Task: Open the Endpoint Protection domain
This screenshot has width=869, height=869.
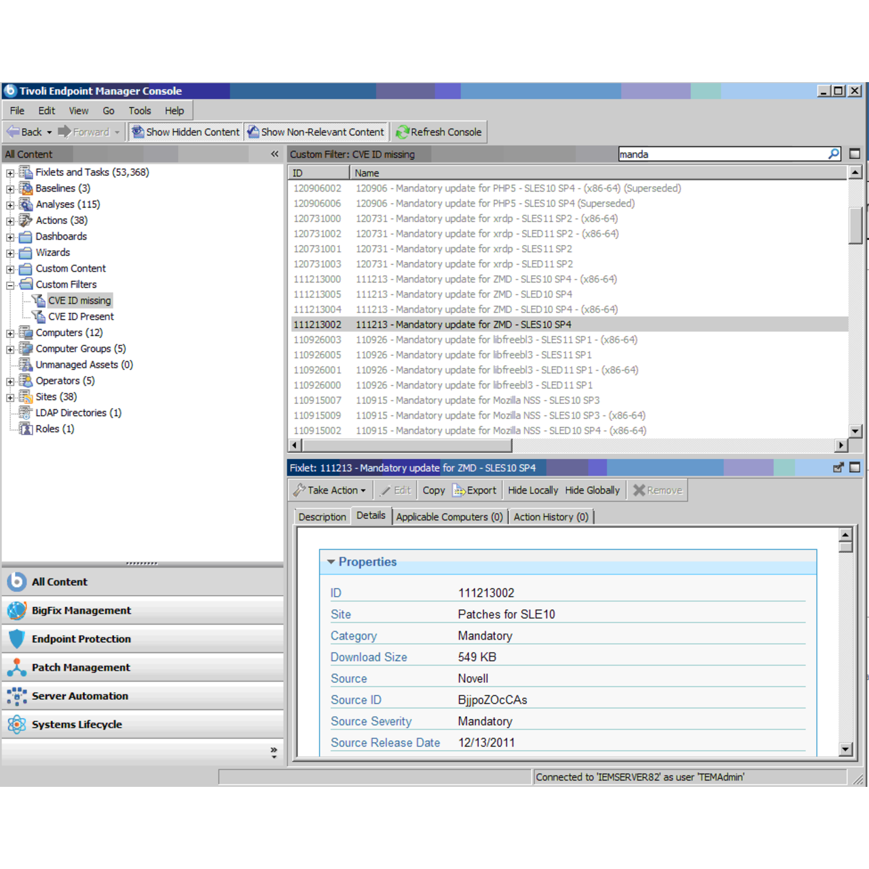Action: 81,639
